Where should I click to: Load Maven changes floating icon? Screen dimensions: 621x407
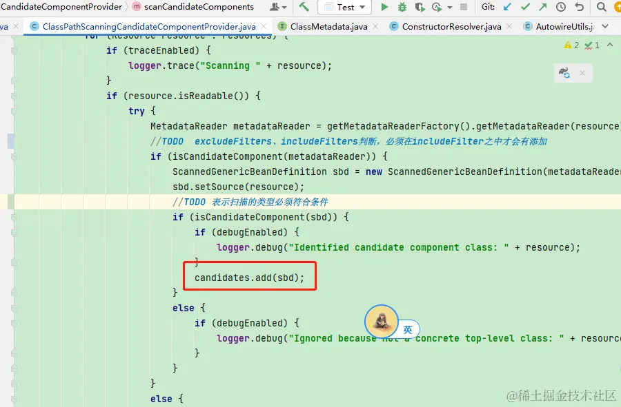tap(564, 73)
